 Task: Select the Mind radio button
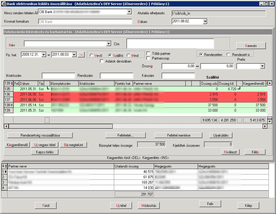point(128,55)
